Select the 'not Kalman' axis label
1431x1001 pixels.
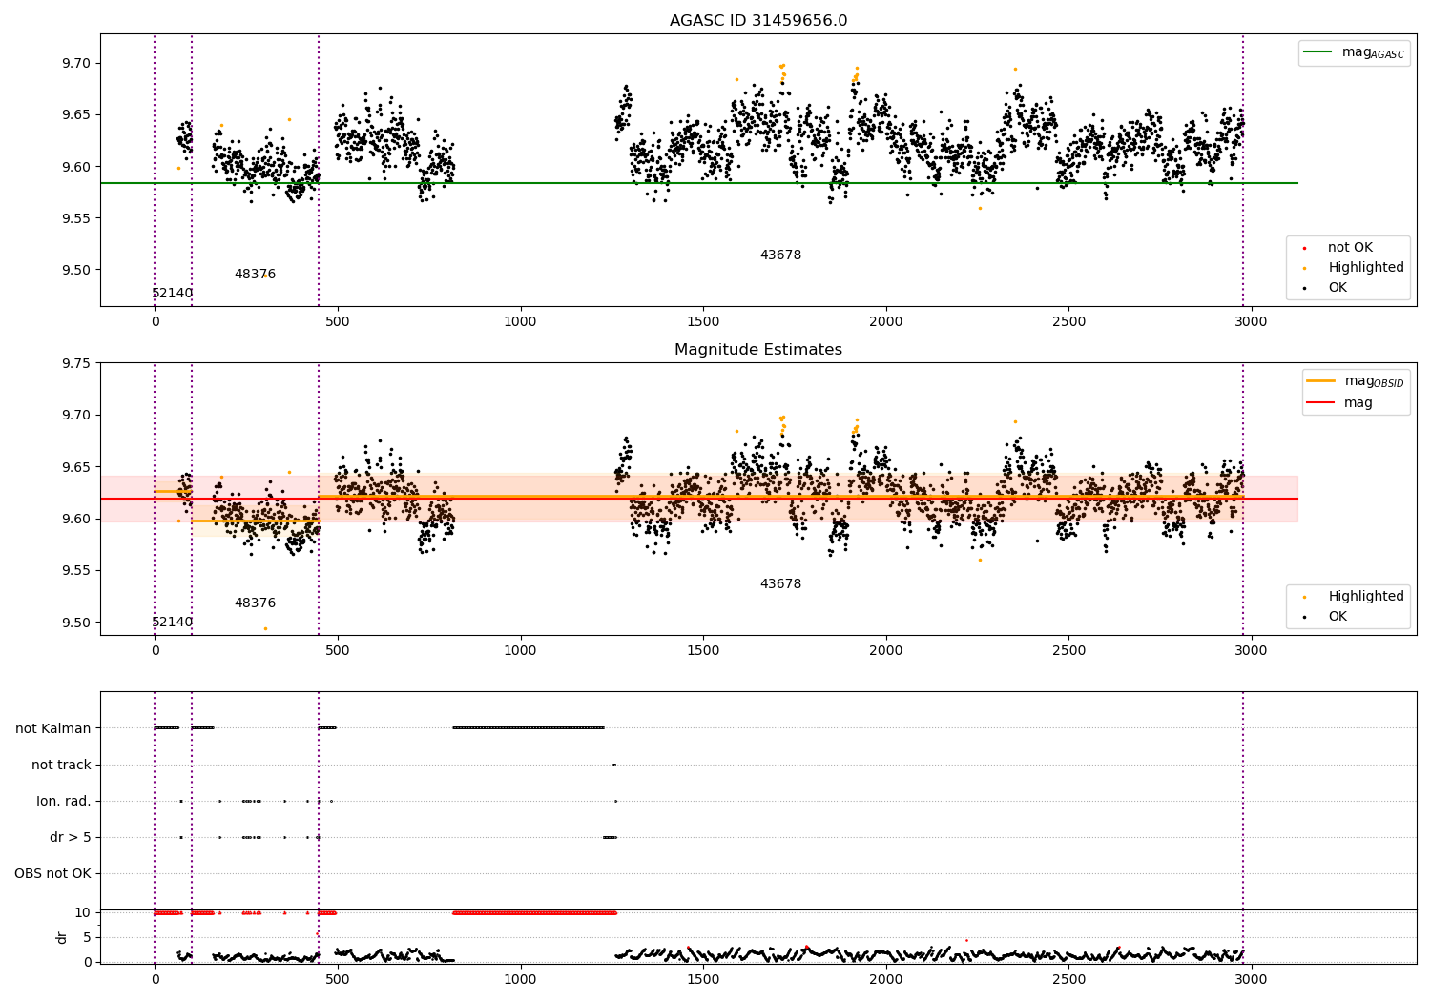[x=53, y=728]
